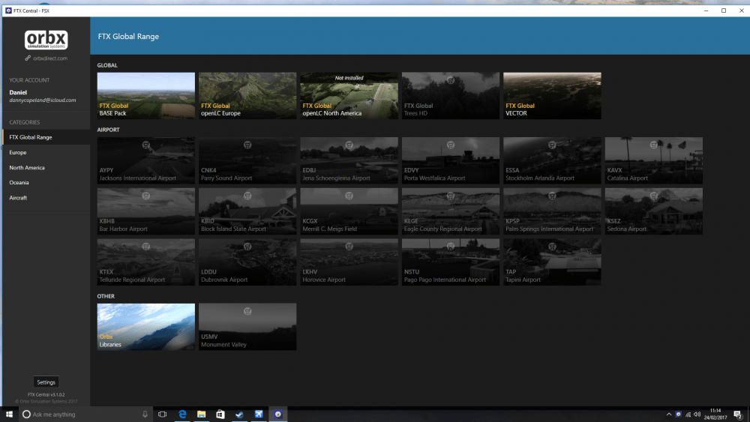Screen dimensions: 750x422
Task: Click cart icon on KTEX Telluride tile
Action: [x=146, y=247]
